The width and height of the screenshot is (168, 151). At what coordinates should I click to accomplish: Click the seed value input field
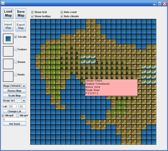pyautogui.click(x=14, y=119)
